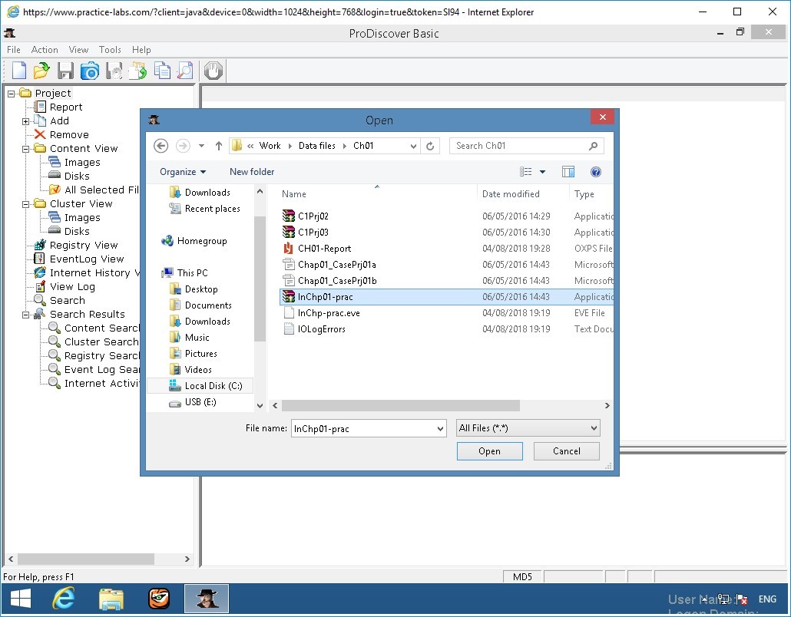Image resolution: width=791 pixels, height=617 pixels.
Task: Click magnifier Search toolbar icon
Action: point(185,71)
